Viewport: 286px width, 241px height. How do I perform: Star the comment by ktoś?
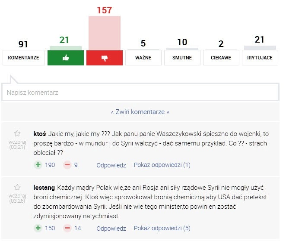(x=17, y=133)
